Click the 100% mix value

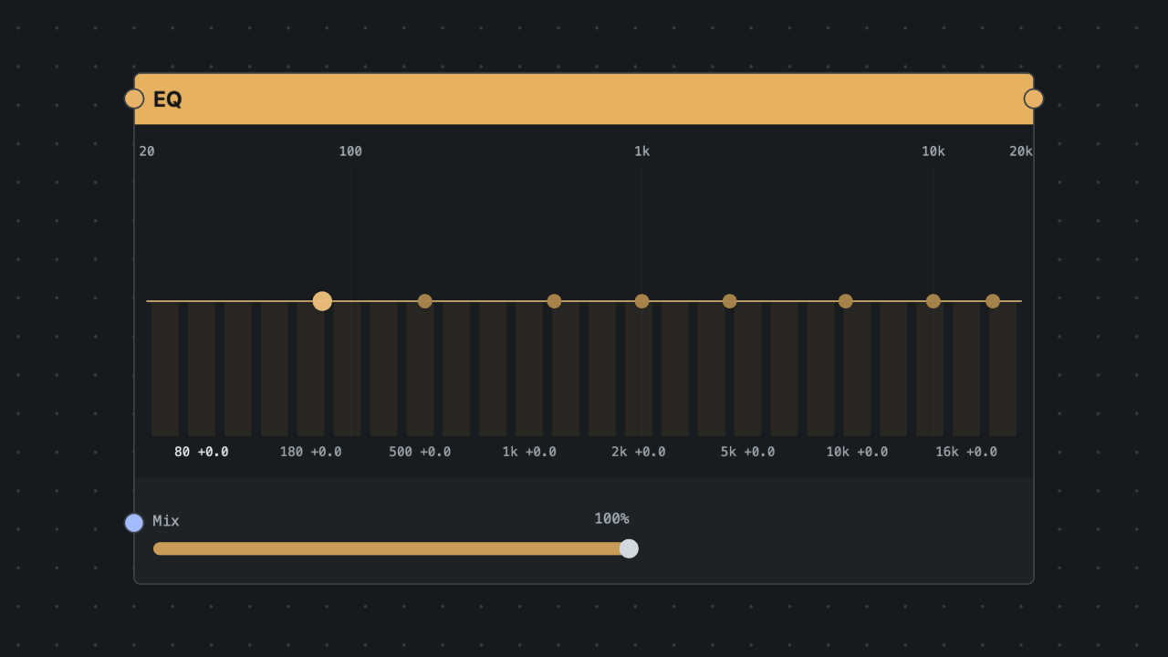coord(612,518)
